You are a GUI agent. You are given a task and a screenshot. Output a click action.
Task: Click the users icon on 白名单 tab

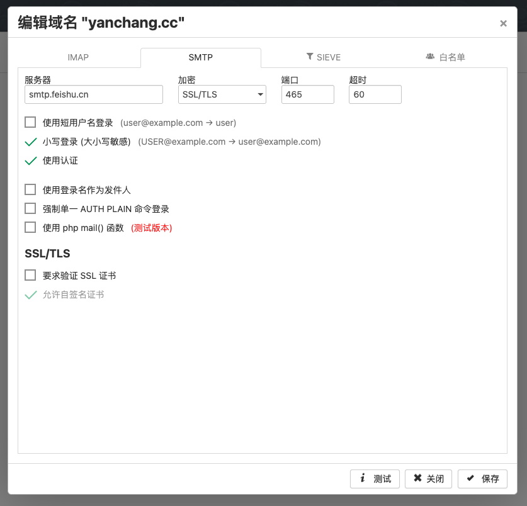[430, 57]
